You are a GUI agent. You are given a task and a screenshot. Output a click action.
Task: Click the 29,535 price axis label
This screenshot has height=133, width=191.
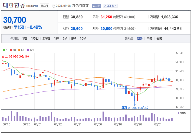pos(179,89)
